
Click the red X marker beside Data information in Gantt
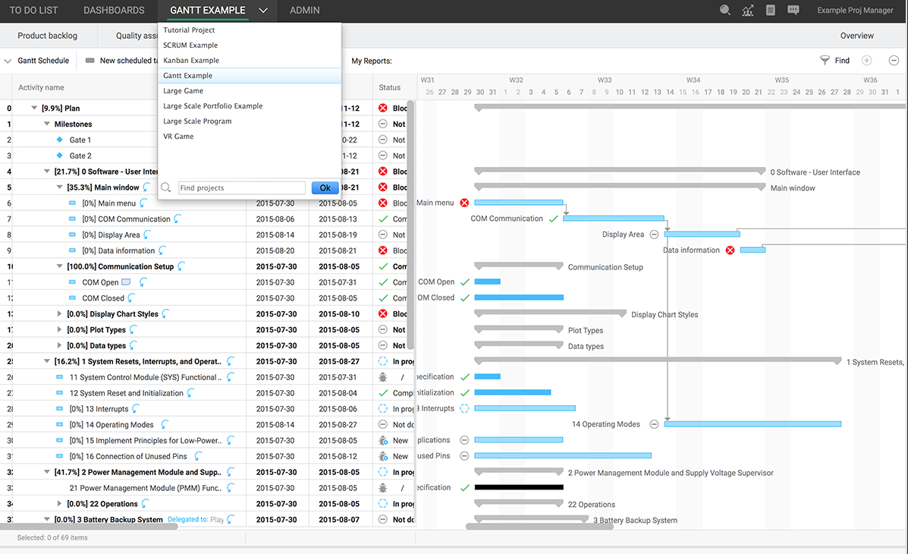click(730, 250)
